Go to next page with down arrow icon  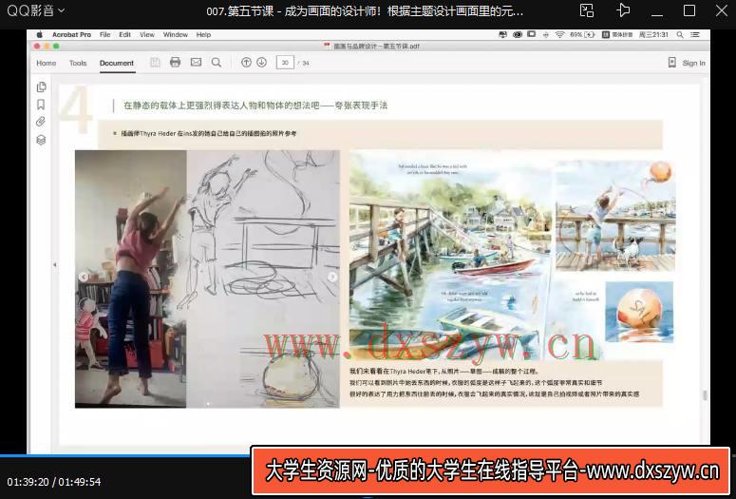point(261,62)
